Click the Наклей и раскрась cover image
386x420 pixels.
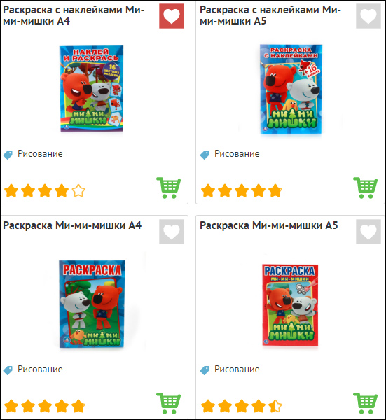point(91,89)
